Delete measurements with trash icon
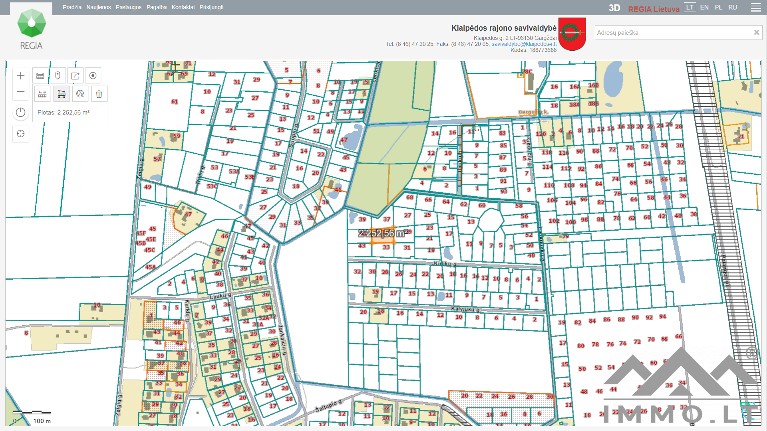Screen dimensions: 767x431 pos(99,94)
